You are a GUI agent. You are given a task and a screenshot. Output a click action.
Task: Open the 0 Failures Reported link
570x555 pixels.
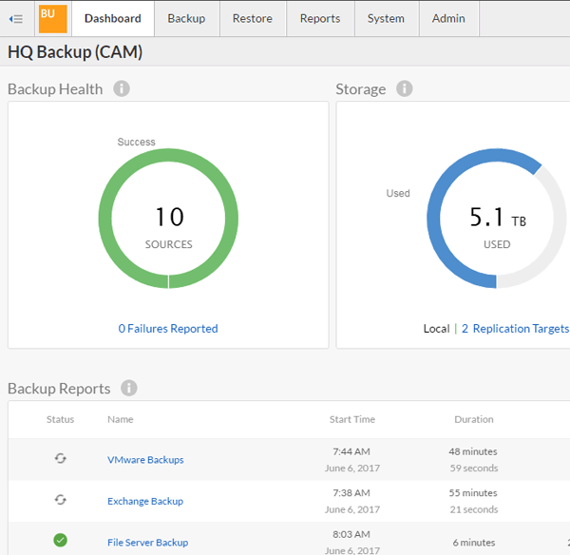pyautogui.click(x=168, y=329)
